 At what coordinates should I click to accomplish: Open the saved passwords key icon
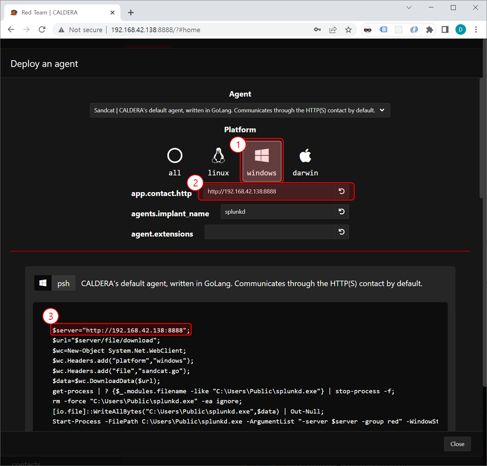317,30
